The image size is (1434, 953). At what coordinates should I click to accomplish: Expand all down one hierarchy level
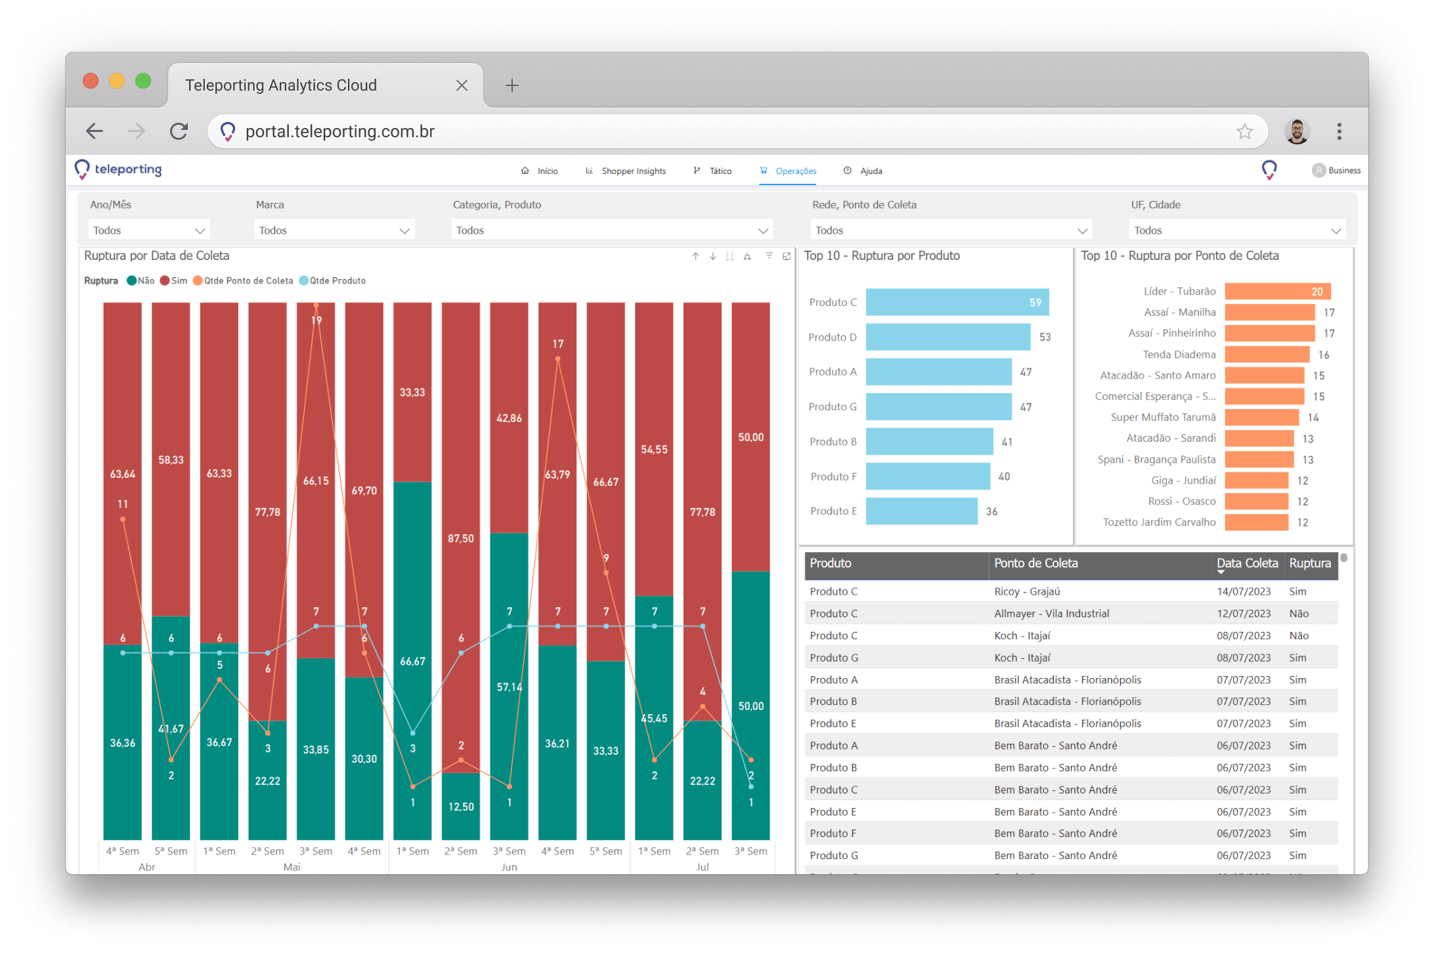pos(747,257)
